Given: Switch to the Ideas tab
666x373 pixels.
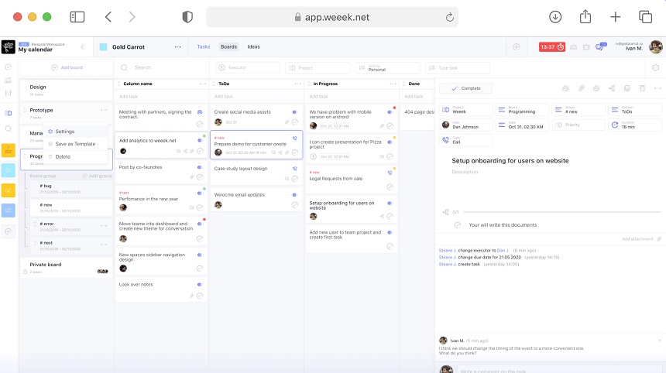Looking at the screenshot, I should pyautogui.click(x=253, y=47).
